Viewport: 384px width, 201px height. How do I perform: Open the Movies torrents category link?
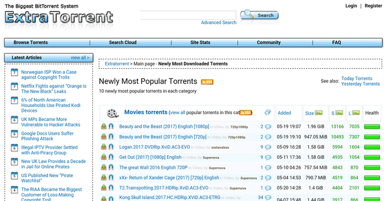[x=146, y=112]
